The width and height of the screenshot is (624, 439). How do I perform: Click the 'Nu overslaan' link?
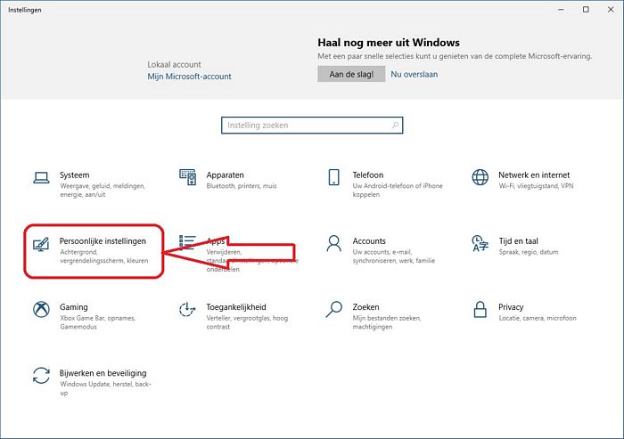[414, 74]
